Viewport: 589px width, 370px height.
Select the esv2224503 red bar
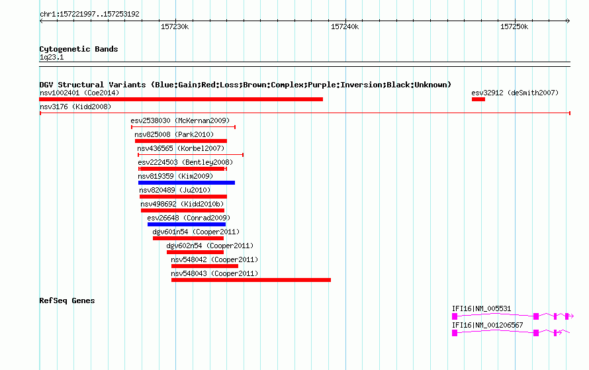[x=183, y=169]
